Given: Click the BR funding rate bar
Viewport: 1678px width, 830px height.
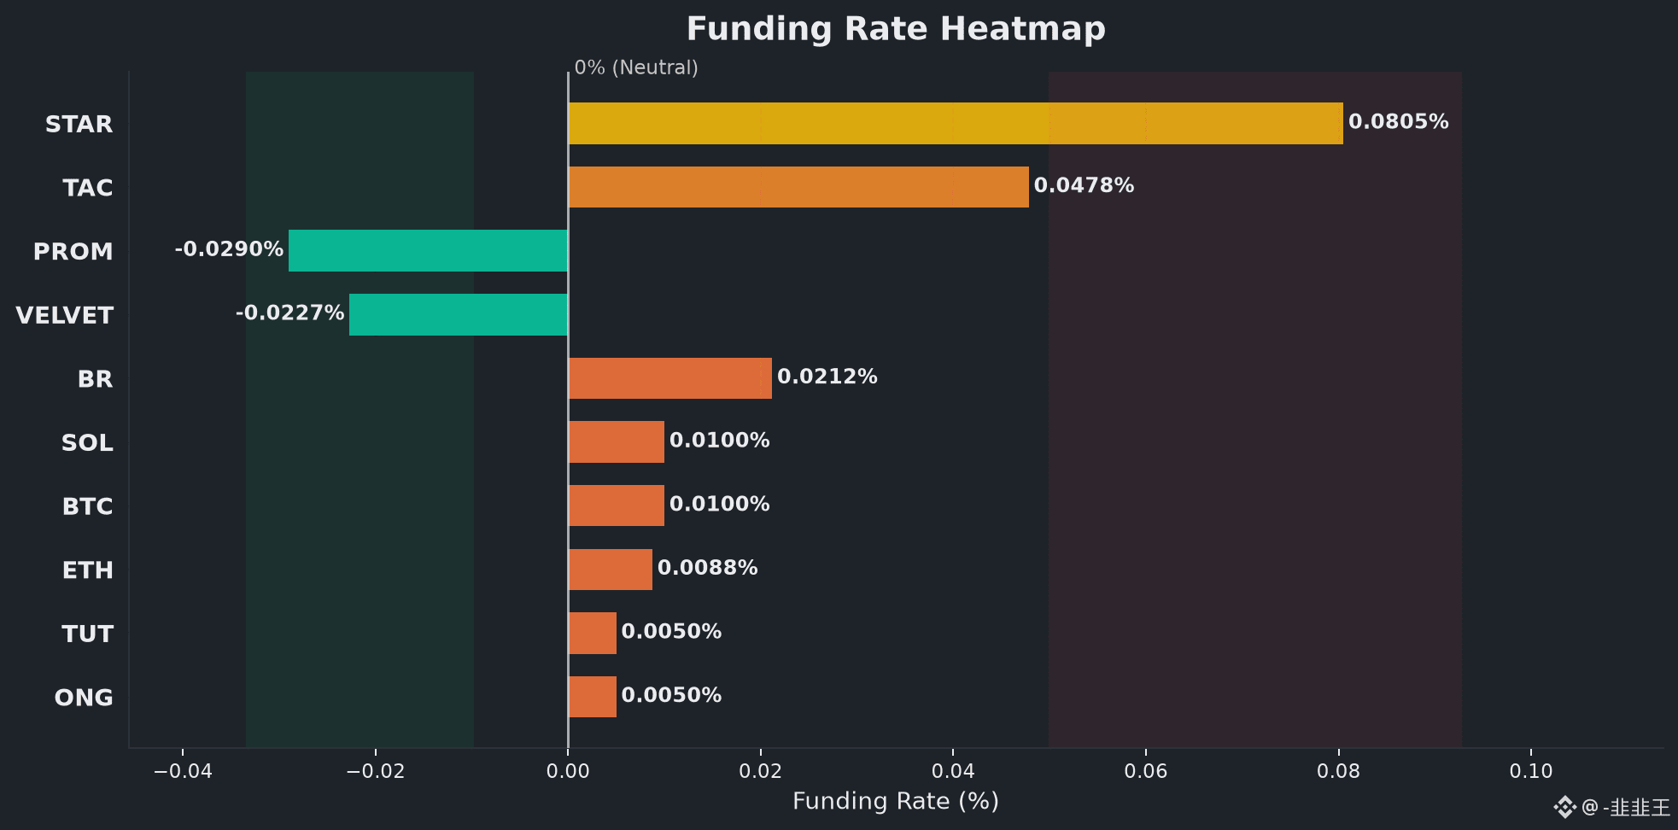Looking at the screenshot, I should coord(670,378).
